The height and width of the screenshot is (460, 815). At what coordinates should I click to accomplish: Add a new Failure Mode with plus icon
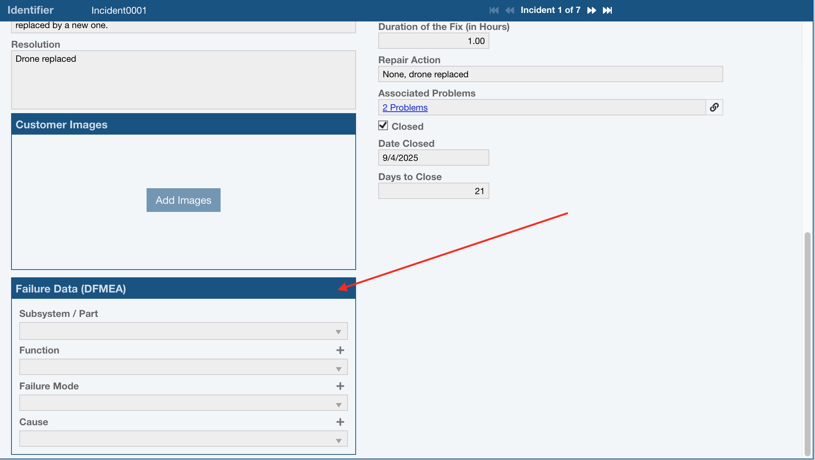340,386
